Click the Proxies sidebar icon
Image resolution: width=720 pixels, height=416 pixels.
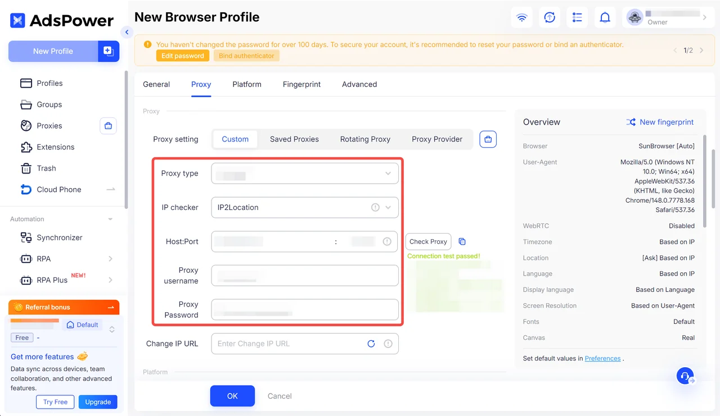[x=26, y=126]
